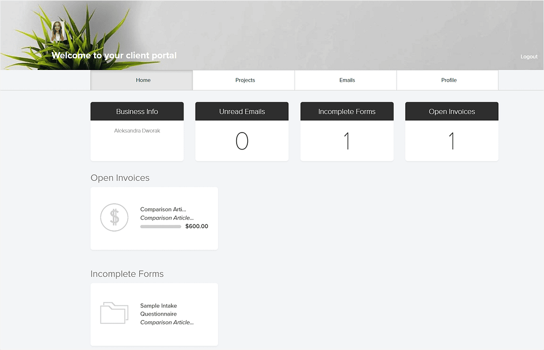This screenshot has height=350, width=544.
Task: Click italic Comparison Article... in invoice card
Action: tap(167, 218)
